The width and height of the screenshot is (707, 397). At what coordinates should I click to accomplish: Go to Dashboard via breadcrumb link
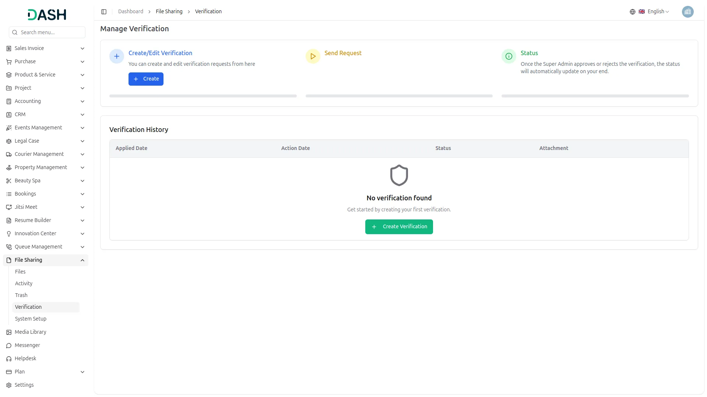point(130,11)
